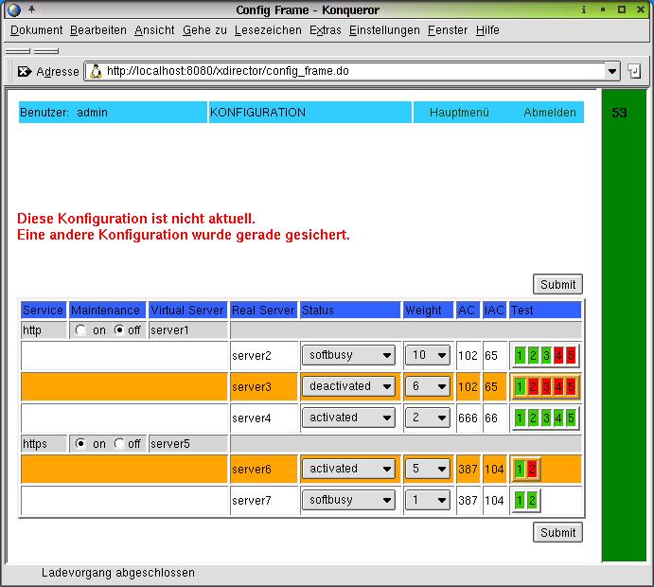Open server3 status dropdown showing deactivated
This screenshot has width=654, height=587.
pos(348,386)
